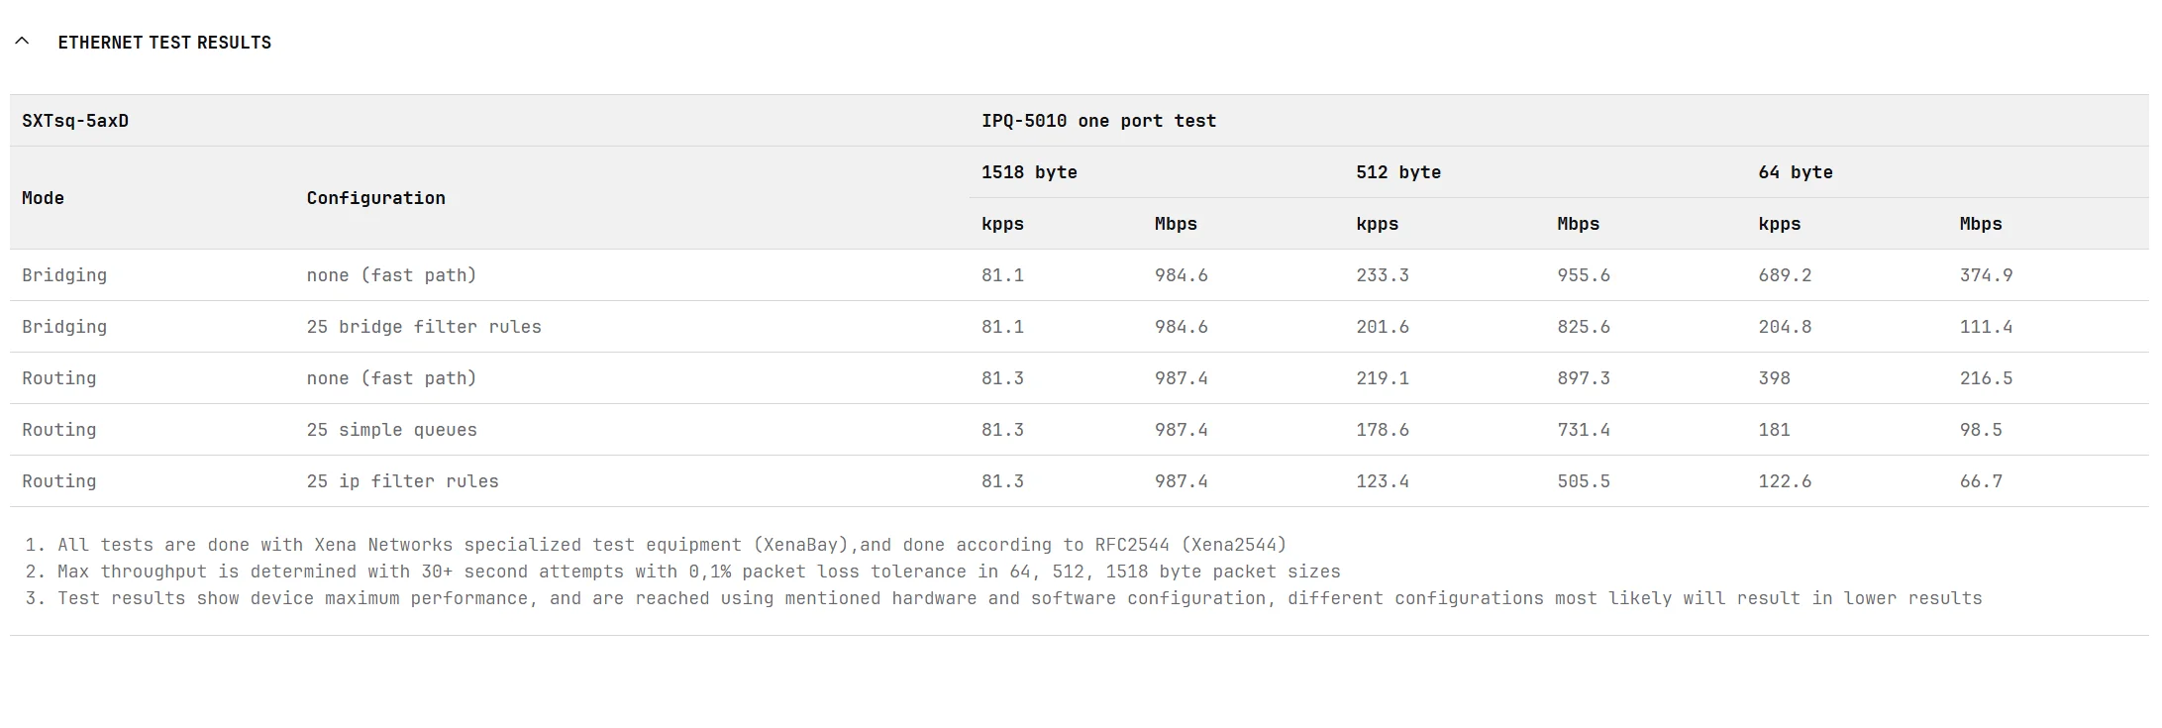Screen dimensions: 2162x728
Task: Click the 505.5 Mbps value
Action: [1584, 481]
